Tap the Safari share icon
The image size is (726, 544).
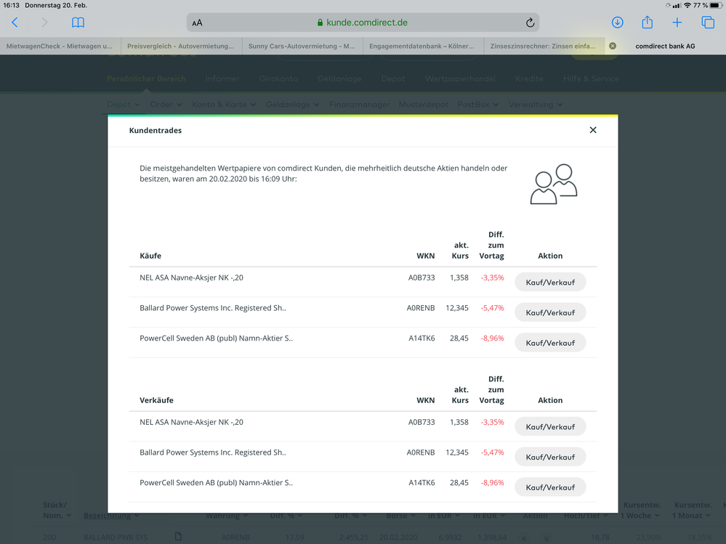click(648, 23)
